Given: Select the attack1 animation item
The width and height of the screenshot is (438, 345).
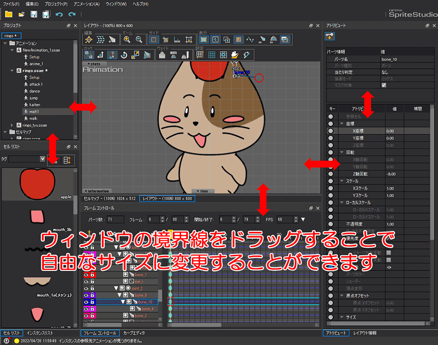Looking at the screenshot, I should click(36, 84).
